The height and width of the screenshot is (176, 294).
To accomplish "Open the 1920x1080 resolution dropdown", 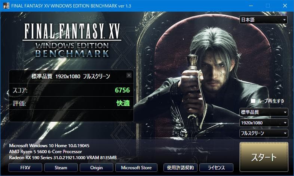I will (264, 123).
